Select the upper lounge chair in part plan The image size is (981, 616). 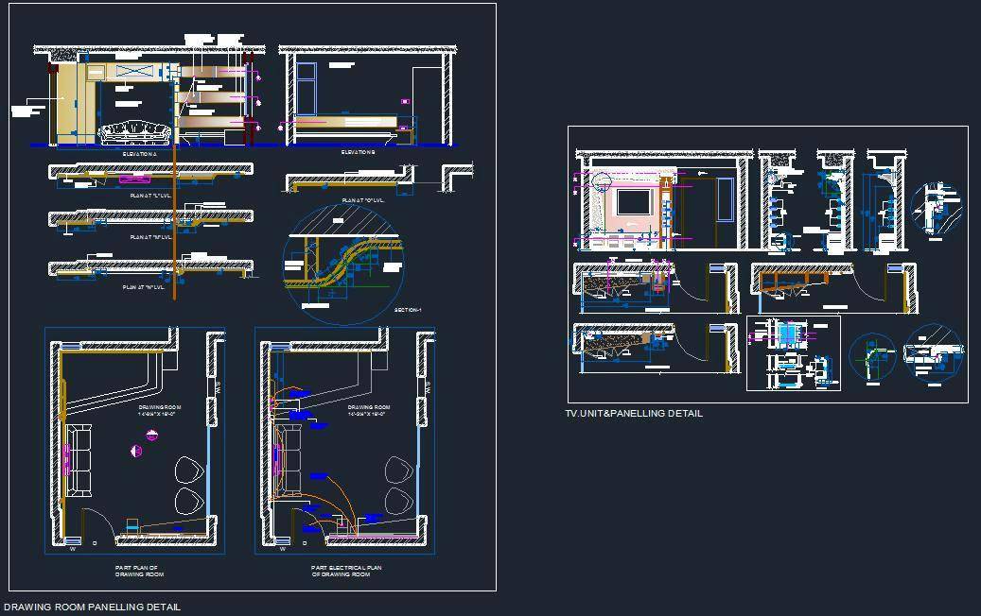coord(190,470)
